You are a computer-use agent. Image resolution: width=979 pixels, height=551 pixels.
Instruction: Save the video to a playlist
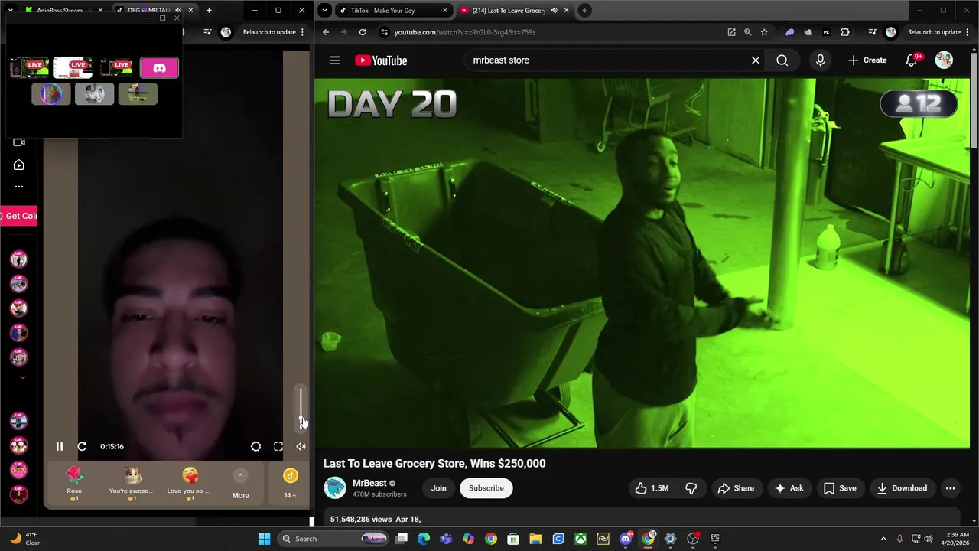coord(839,488)
